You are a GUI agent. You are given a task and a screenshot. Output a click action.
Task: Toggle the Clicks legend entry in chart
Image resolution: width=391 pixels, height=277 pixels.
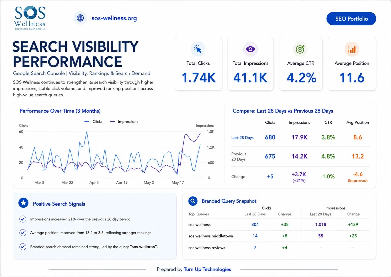pyautogui.click(x=93, y=122)
